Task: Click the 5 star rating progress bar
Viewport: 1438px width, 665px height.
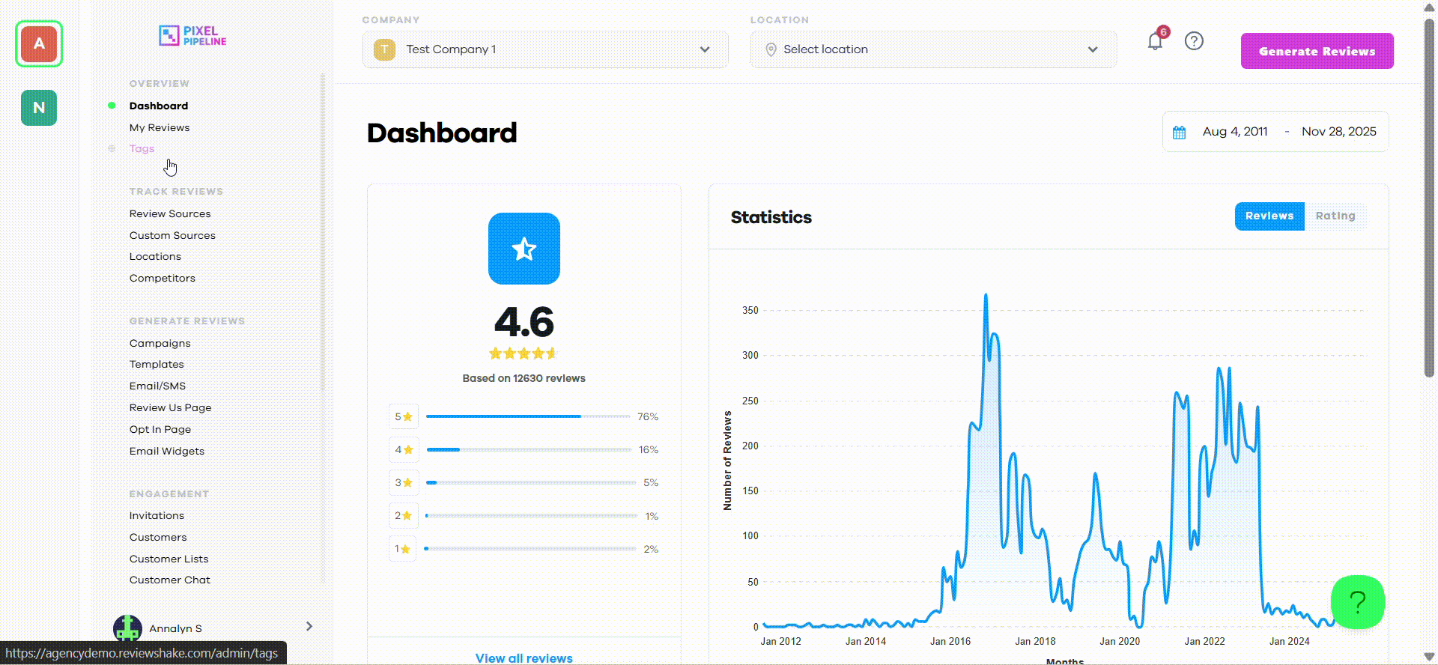Action: point(528,416)
